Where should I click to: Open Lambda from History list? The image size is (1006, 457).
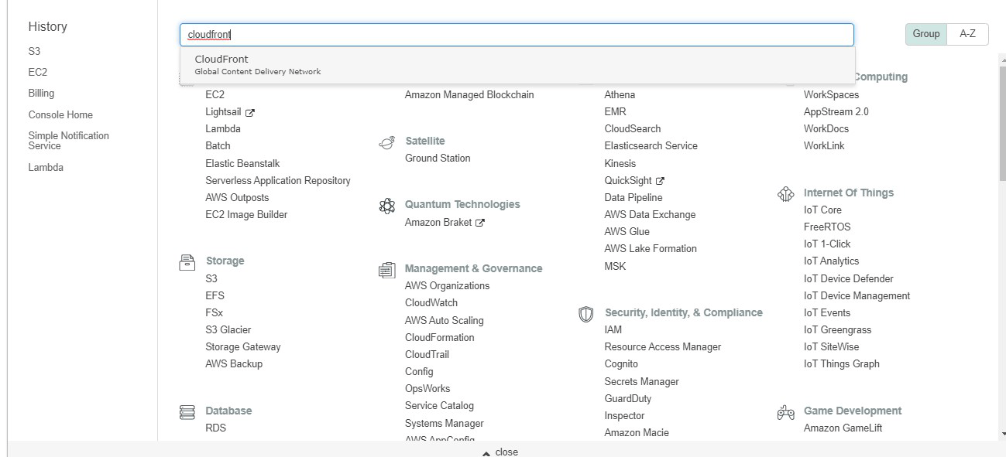point(46,168)
